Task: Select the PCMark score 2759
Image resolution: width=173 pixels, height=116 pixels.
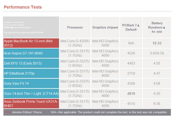Action: [131, 73]
